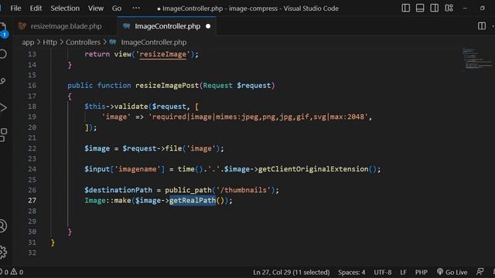Viewport: 495px width, 278px height.
Task: Click the selected 'getRealPath' text
Action: [193, 201]
